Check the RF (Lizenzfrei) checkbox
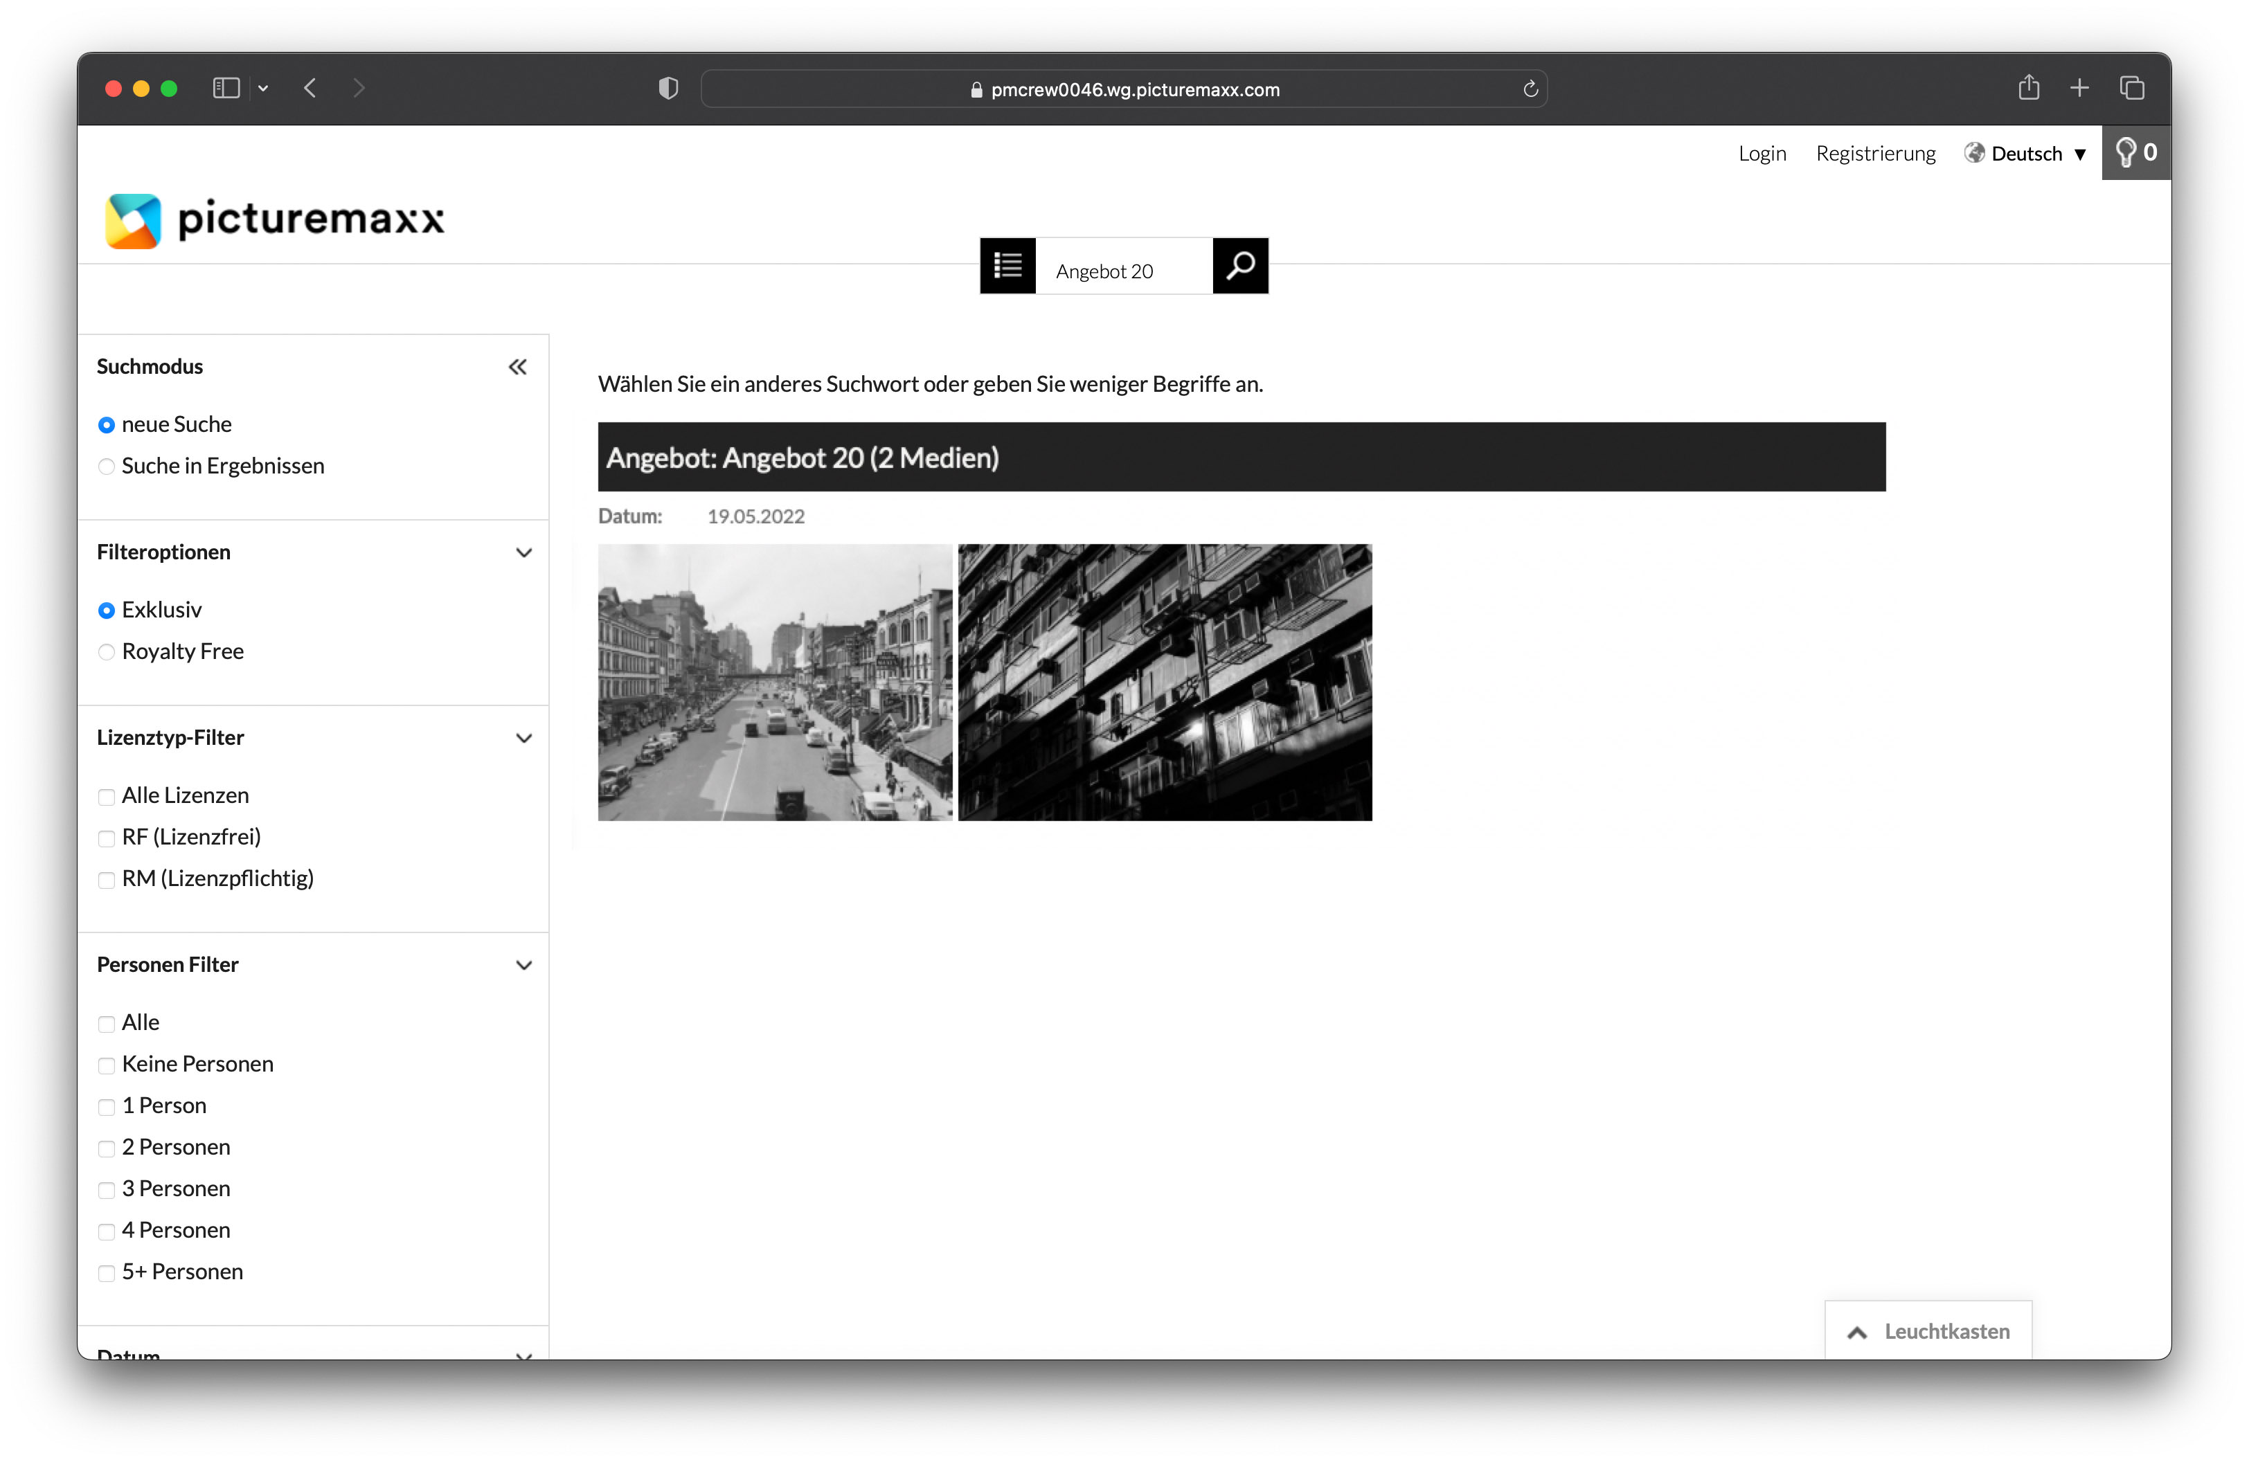This screenshot has height=1462, width=2249. point(107,838)
